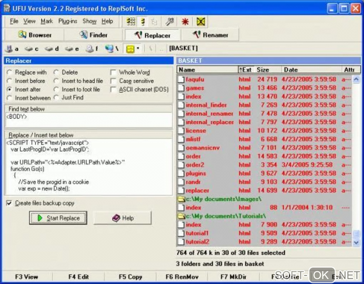364x284 pixels.
Task: Sort files by Size column header
Action: 268,70
